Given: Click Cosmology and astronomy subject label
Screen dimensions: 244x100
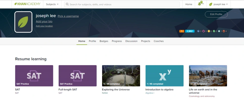Looking at the screenshot, I should coord(202,96).
